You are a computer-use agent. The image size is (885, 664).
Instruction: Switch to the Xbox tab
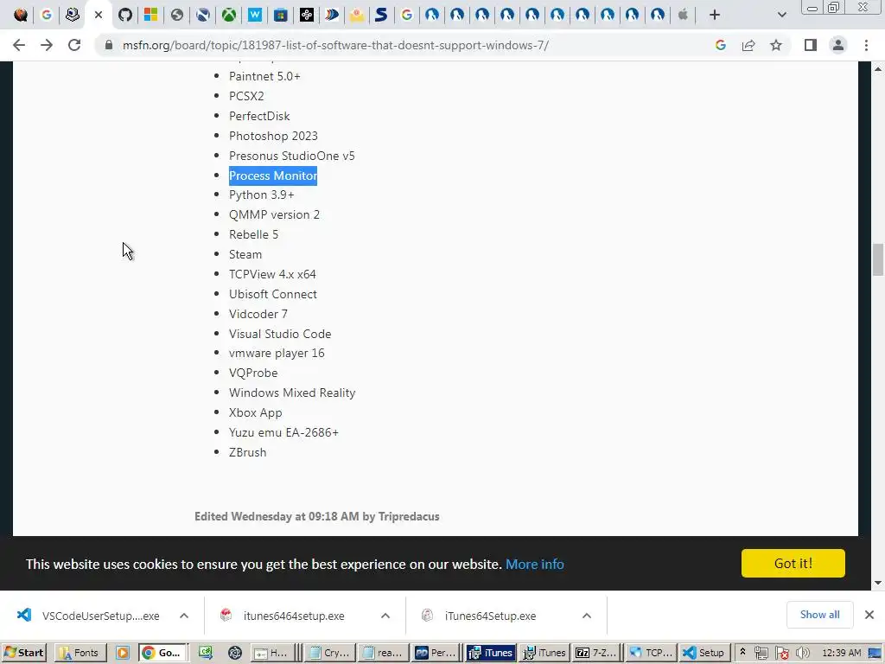228,15
